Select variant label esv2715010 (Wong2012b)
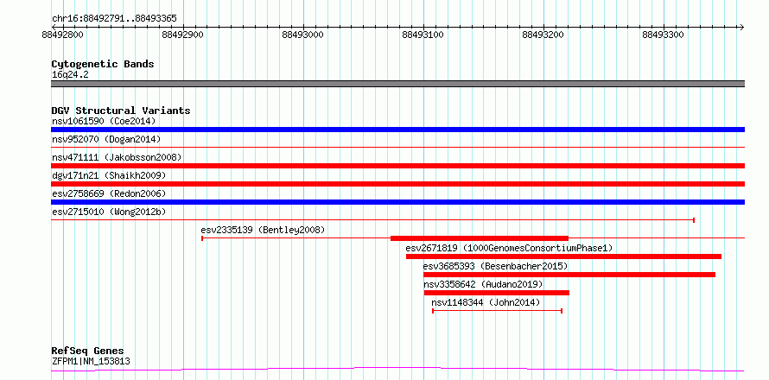 (x=109, y=212)
